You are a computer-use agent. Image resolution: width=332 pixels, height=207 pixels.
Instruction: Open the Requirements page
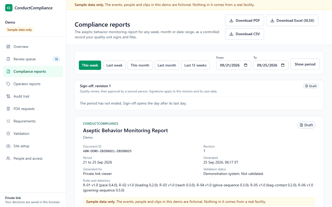click(33, 121)
